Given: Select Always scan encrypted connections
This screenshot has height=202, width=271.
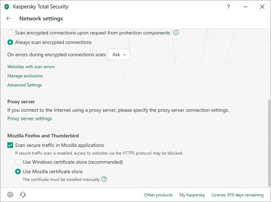Looking at the screenshot, I should tap(11, 42).
